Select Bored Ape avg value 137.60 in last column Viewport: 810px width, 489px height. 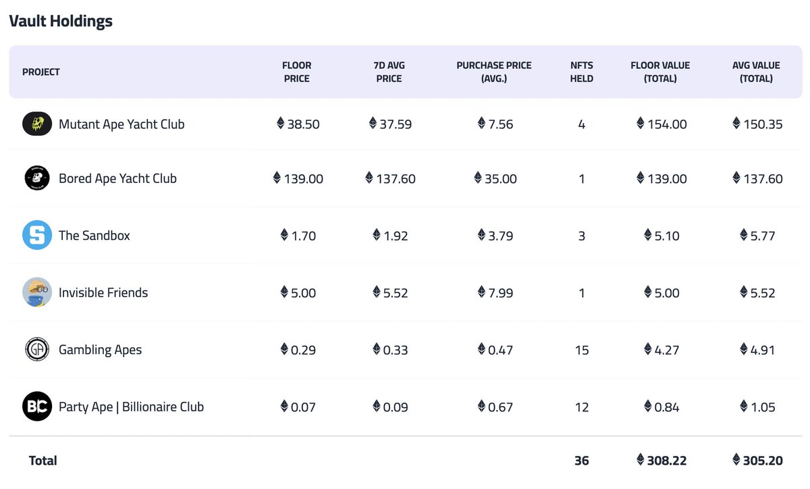pyautogui.click(x=757, y=179)
